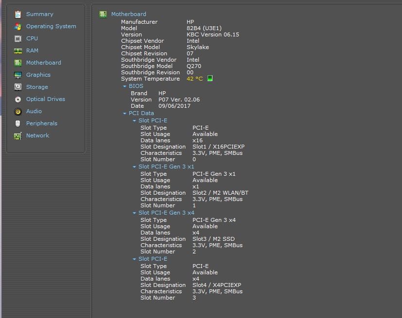
Task: Click the Motherboard heading in main panel
Action: (129, 14)
